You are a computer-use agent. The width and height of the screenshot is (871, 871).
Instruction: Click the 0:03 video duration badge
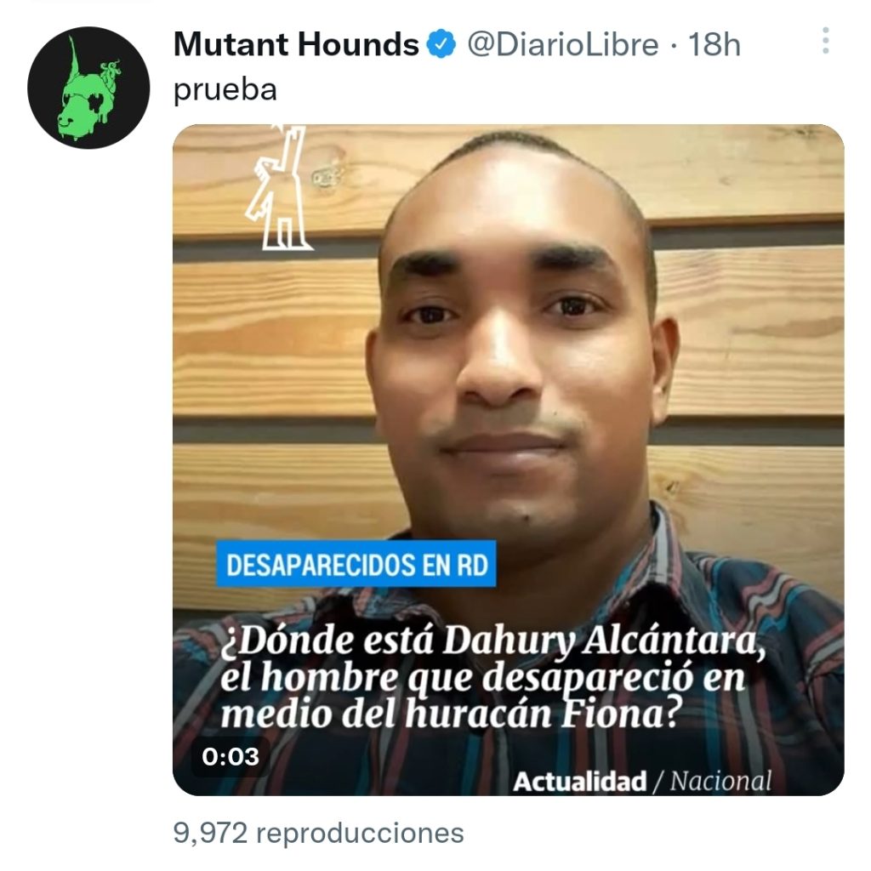[x=231, y=756]
